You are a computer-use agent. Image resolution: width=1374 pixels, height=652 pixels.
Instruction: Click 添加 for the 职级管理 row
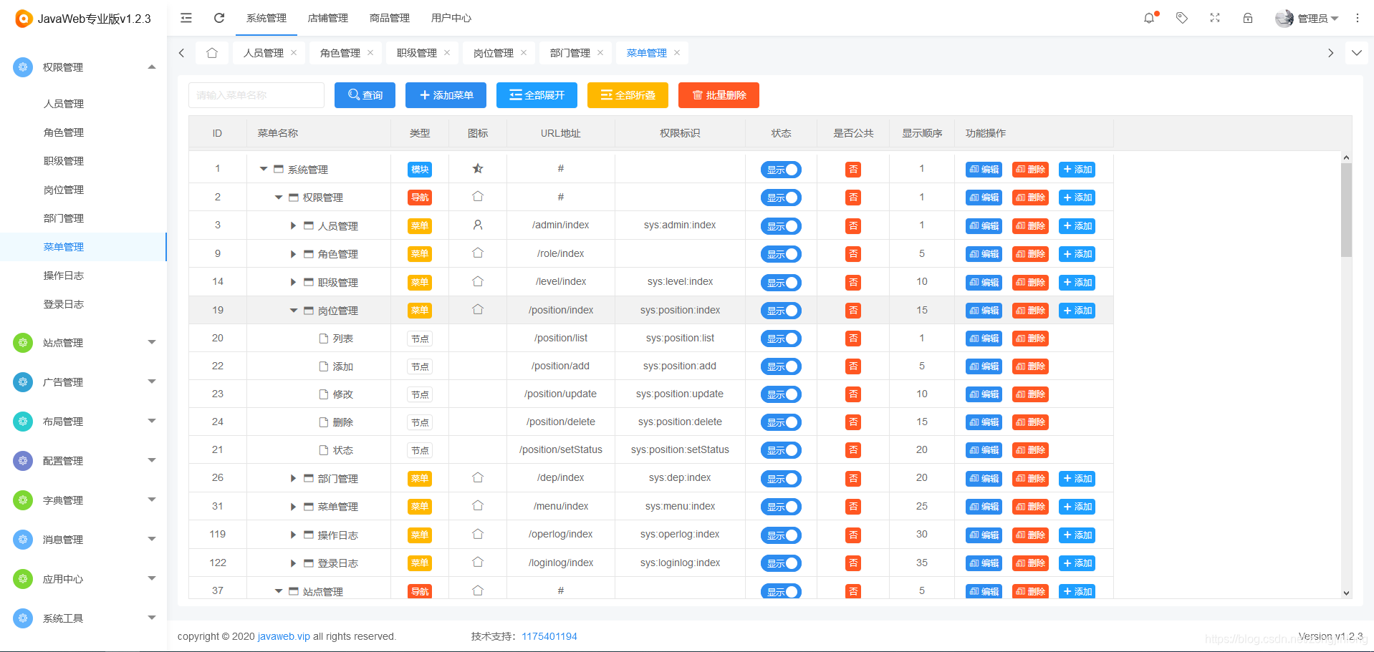click(1077, 283)
